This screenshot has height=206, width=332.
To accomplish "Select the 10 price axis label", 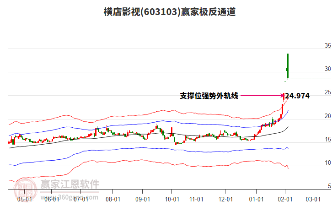I will (x=327, y=163).
